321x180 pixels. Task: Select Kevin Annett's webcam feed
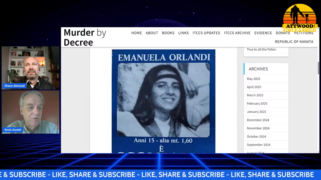[x=31, y=112]
